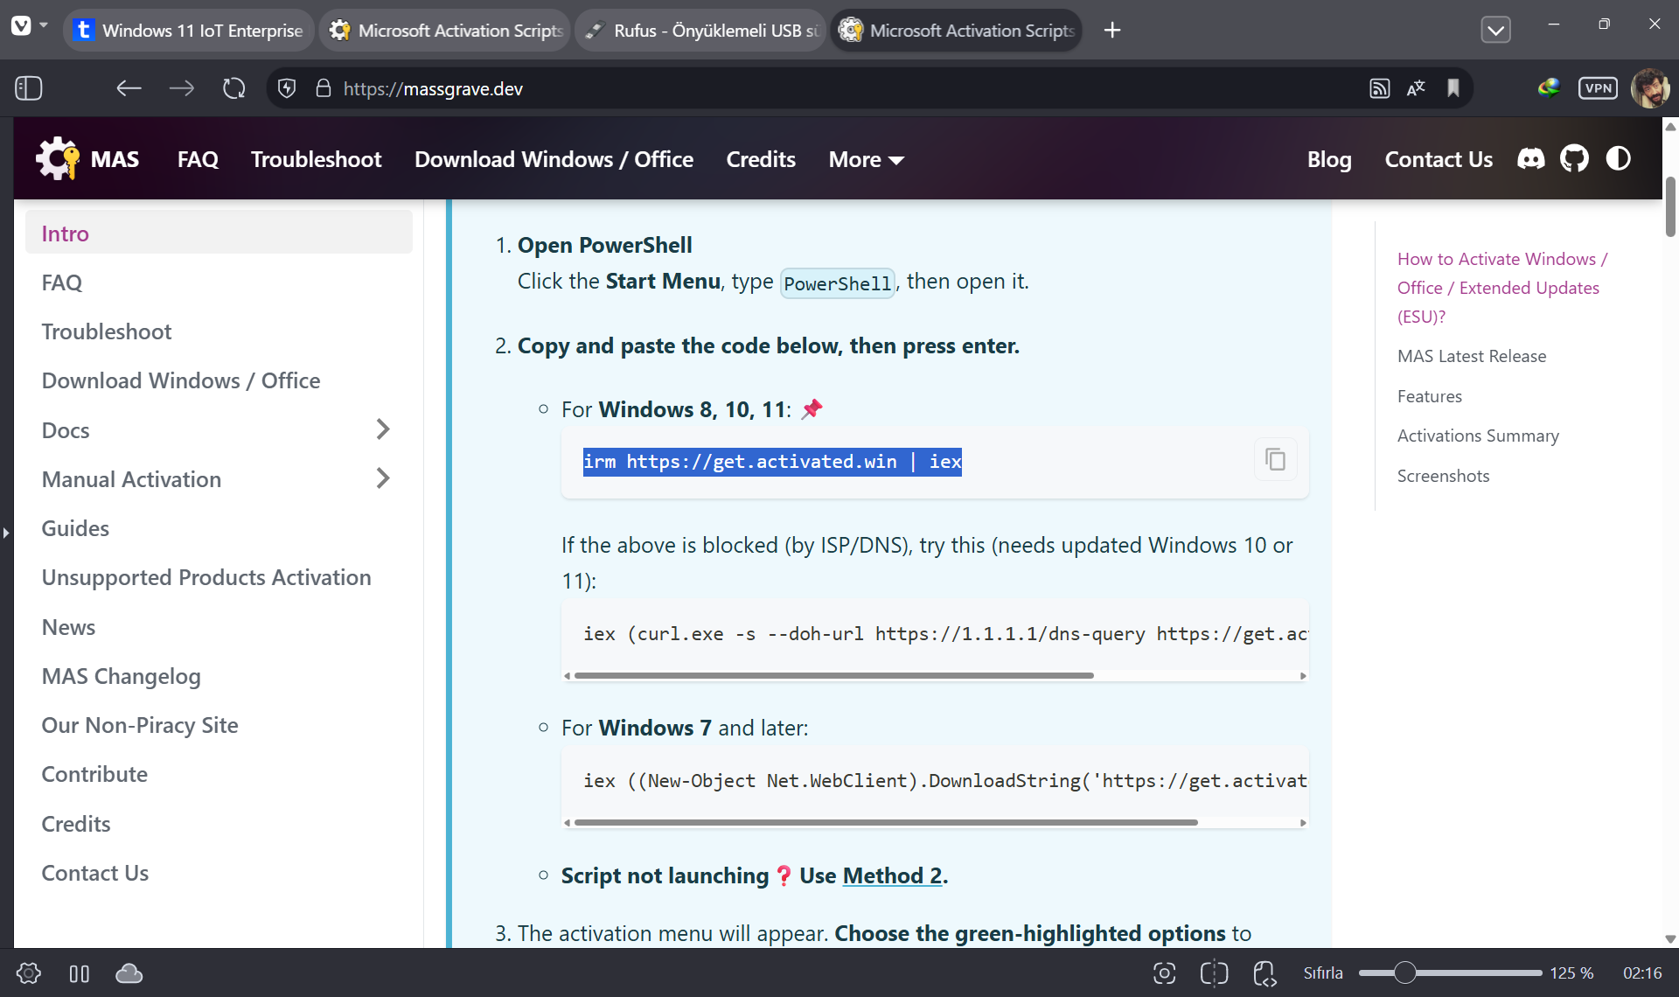
Task: Open page actions icon in status bar
Action: tap(1264, 973)
